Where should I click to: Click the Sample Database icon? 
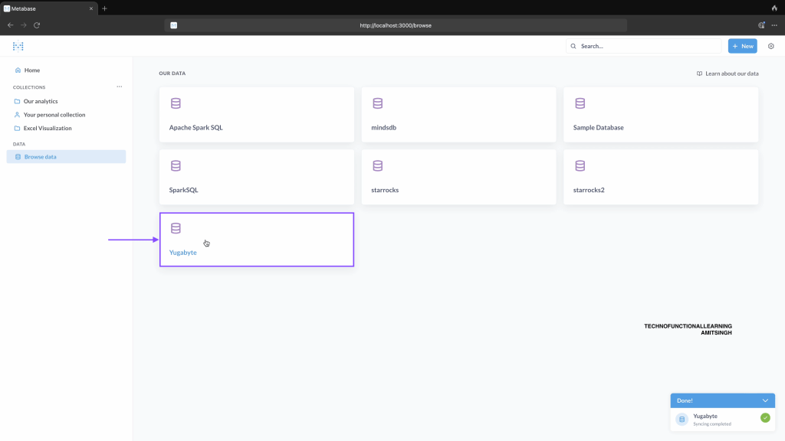click(x=580, y=103)
